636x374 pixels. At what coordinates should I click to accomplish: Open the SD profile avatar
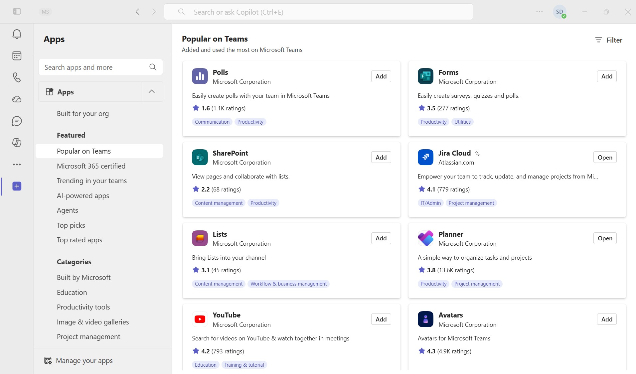click(559, 12)
